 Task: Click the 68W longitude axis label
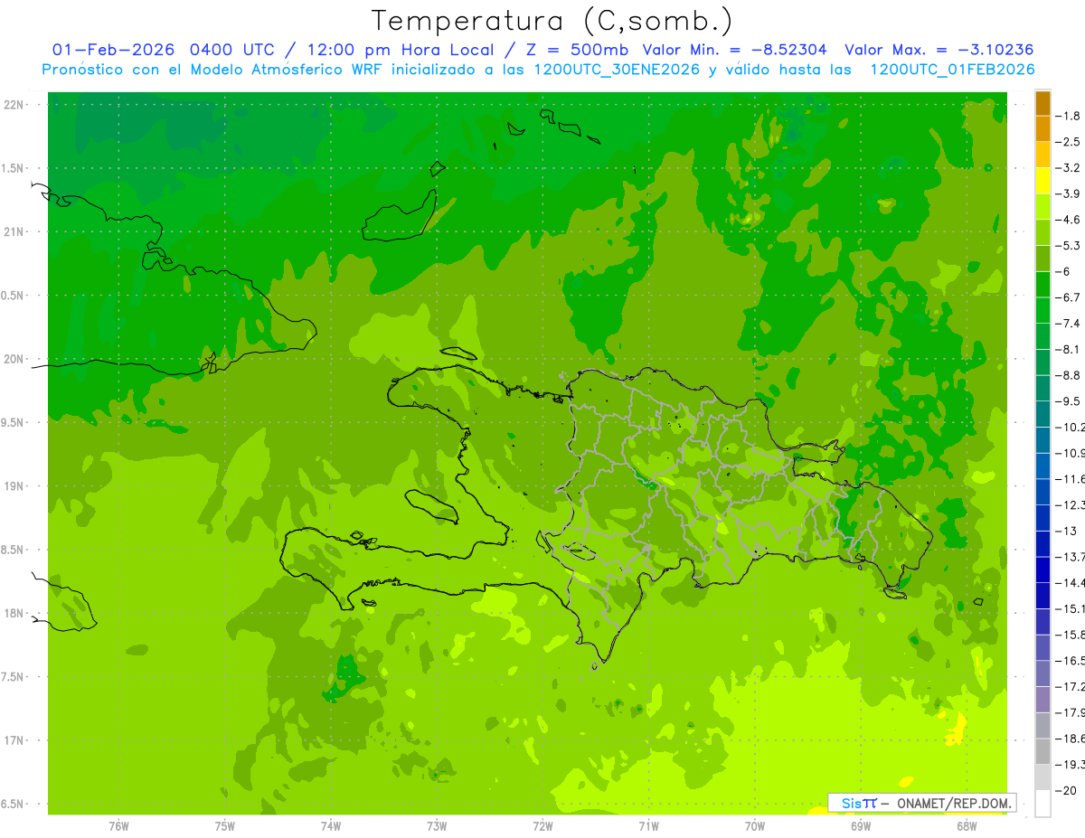967,826
